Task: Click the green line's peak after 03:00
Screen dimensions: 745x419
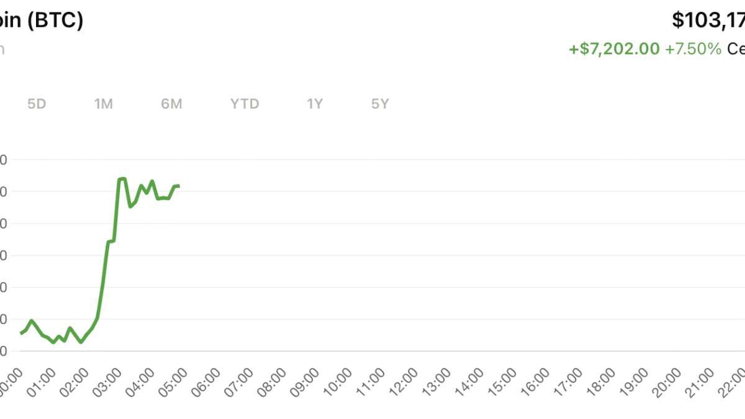Action: 122,179
